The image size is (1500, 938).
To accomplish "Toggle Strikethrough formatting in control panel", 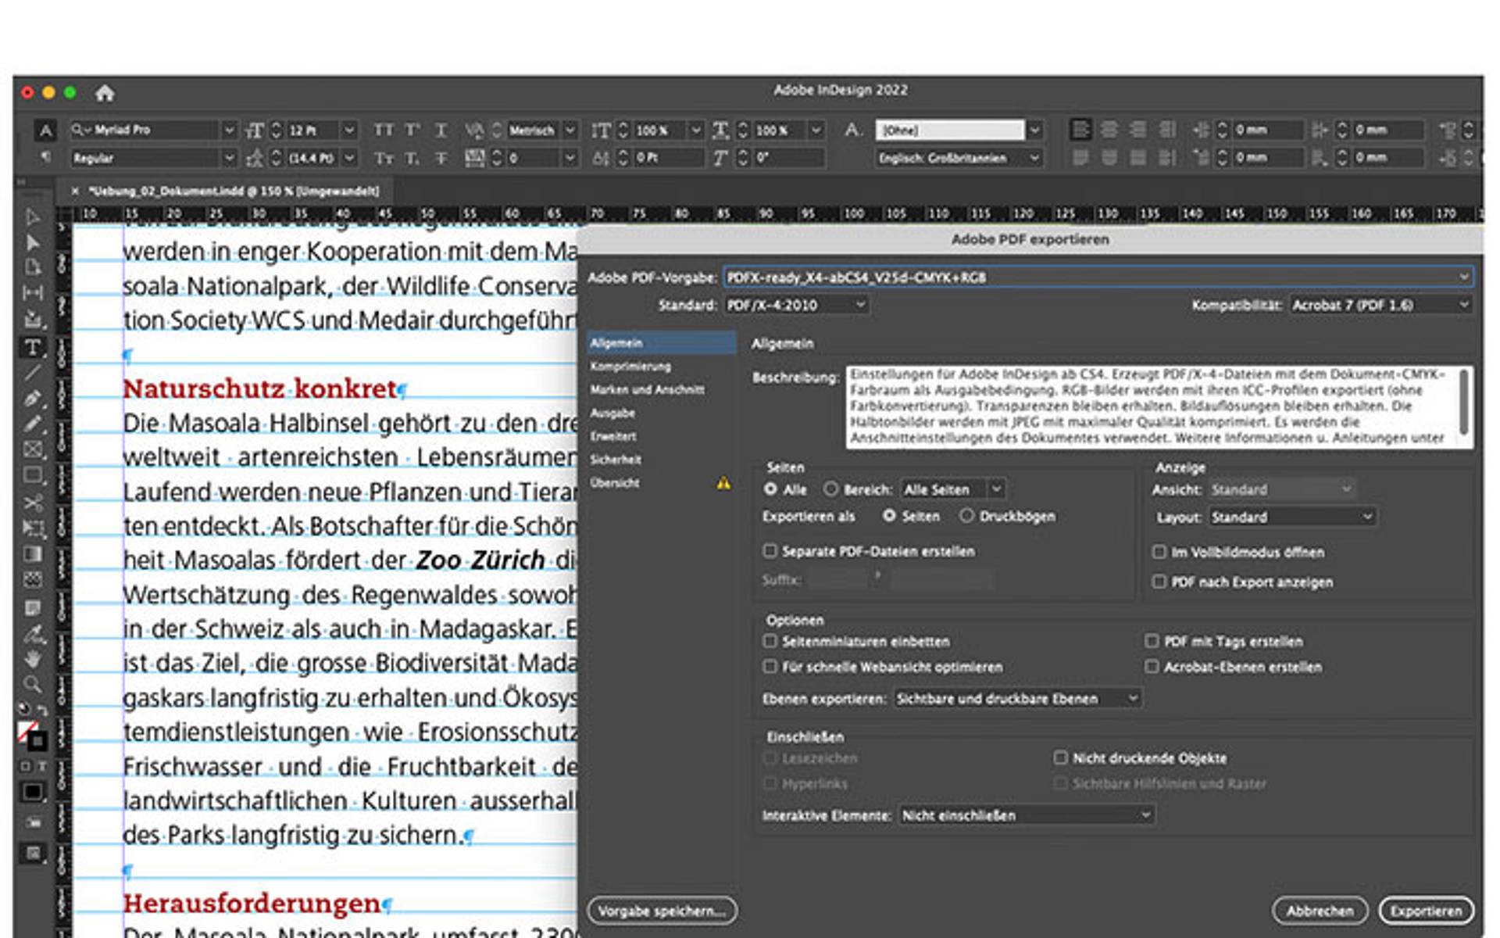I will 441,158.
